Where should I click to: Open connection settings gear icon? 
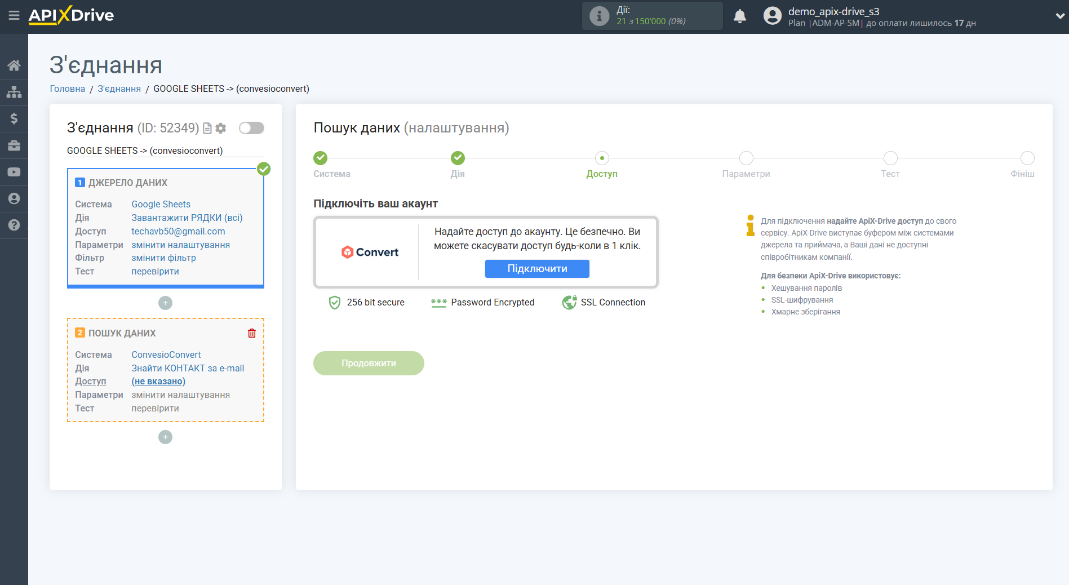(x=221, y=128)
